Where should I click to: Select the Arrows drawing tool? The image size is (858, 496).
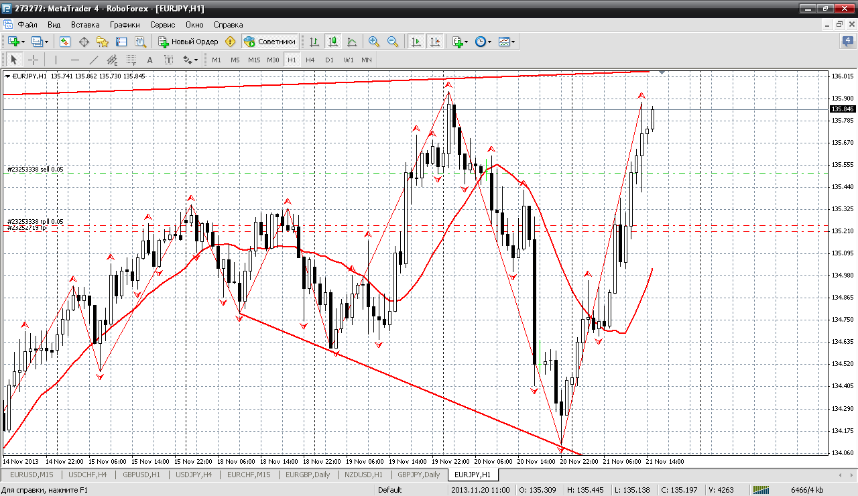tap(187, 60)
